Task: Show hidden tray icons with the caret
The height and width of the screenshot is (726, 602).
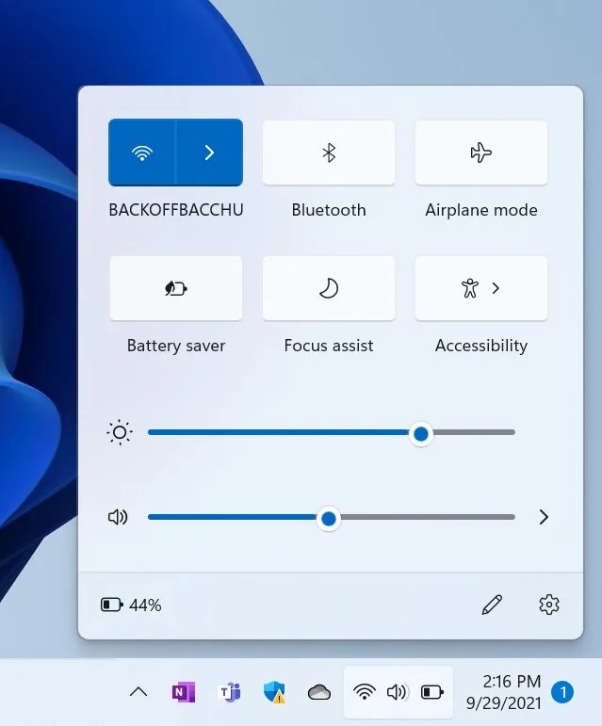Action: pos(138,692)
